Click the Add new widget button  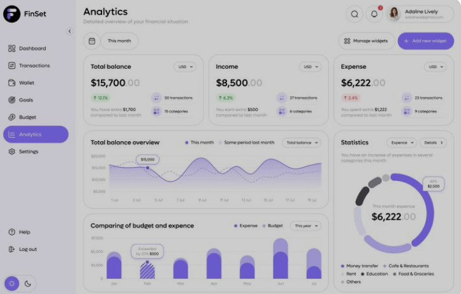(x=425, y=41)
